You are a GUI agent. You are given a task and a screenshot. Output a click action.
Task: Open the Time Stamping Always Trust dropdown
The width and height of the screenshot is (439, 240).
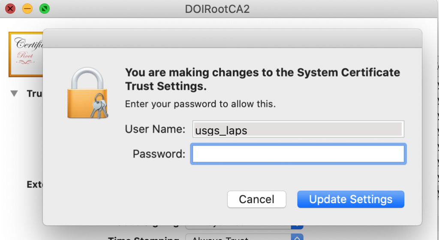pos(244,237)
